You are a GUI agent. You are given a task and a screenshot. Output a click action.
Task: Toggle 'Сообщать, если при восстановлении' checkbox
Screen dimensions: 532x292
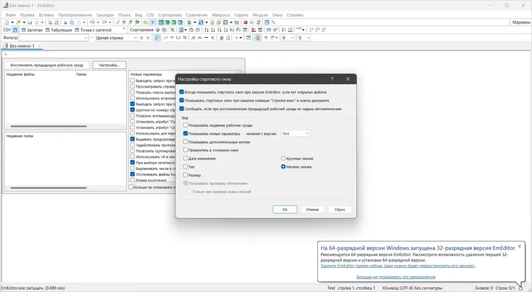coord(182,109)
